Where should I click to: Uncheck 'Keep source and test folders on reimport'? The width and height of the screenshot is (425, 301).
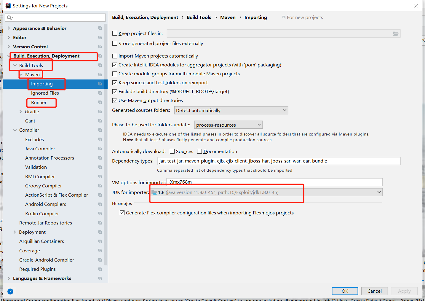[115, 82]
